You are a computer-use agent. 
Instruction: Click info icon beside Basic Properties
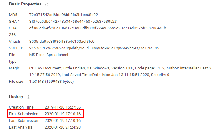coord(47,5)
